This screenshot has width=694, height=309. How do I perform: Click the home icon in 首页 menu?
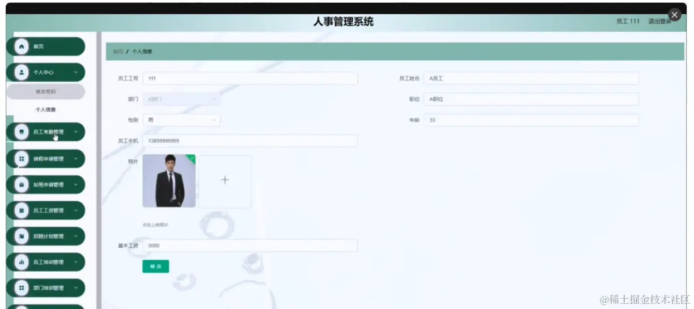[22, 46]
